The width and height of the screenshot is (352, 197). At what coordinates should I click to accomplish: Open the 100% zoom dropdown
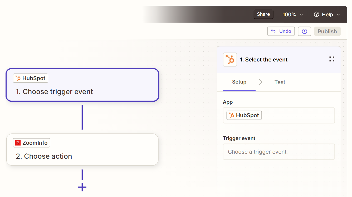click(x=293, y=14)
